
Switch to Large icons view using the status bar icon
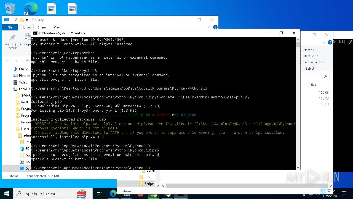(x=329, y=191)
